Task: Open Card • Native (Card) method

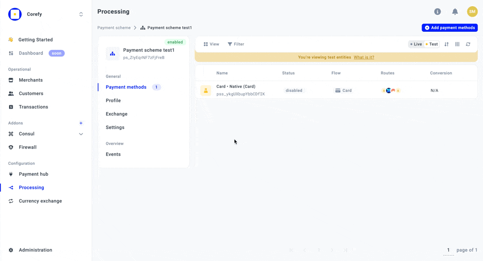Action: 236,87
